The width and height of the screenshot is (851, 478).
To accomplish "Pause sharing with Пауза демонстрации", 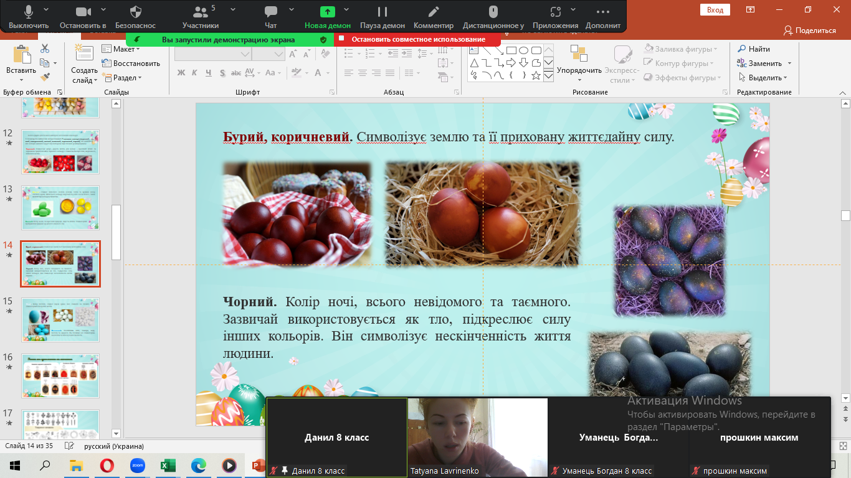I will click(383, 17).
